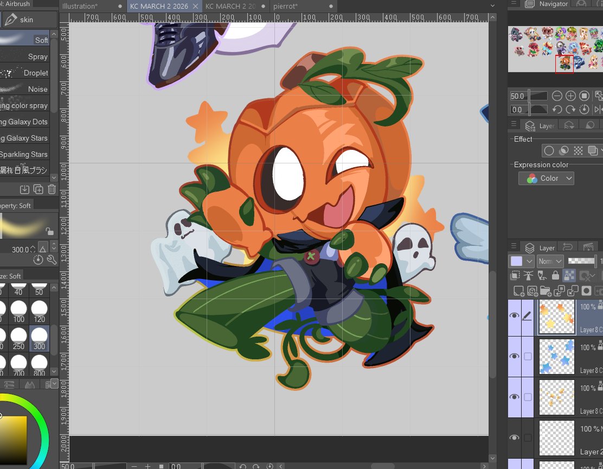Select brush size 120 preset
This screenshot has height=469, width=603.
[x=39, y=312]
